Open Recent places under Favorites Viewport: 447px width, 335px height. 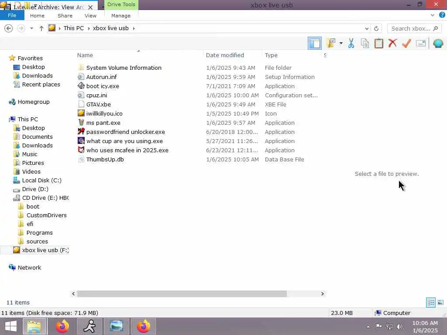[41, 84]
